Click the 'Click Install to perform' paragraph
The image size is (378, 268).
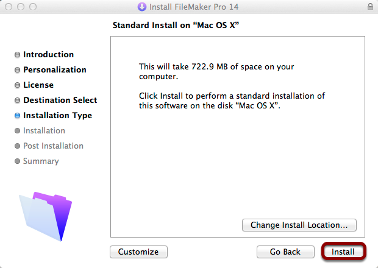232,100
